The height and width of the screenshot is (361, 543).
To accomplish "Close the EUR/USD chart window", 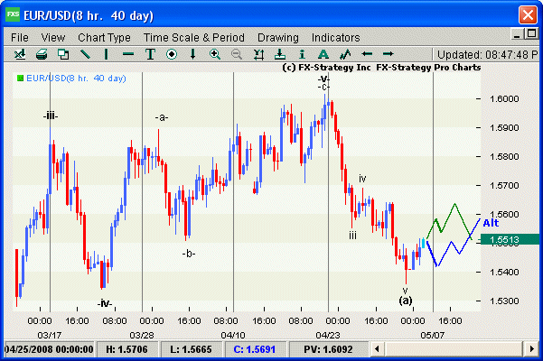I will (x=528, y=15).
